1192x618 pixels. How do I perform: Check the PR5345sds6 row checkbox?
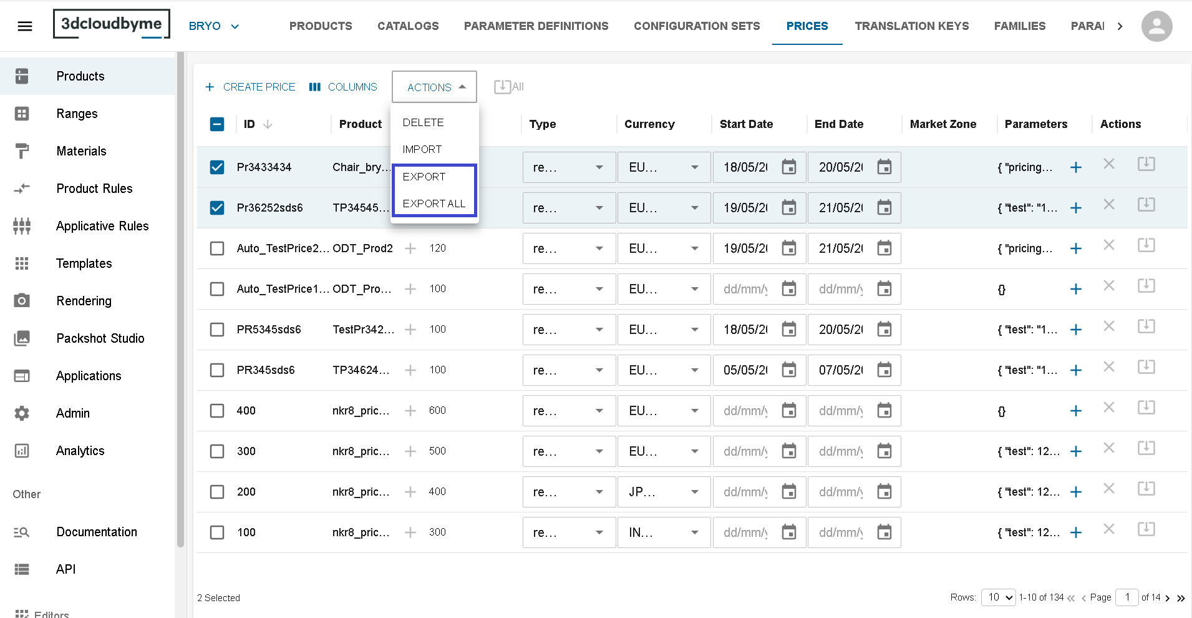tap(217, 330)
